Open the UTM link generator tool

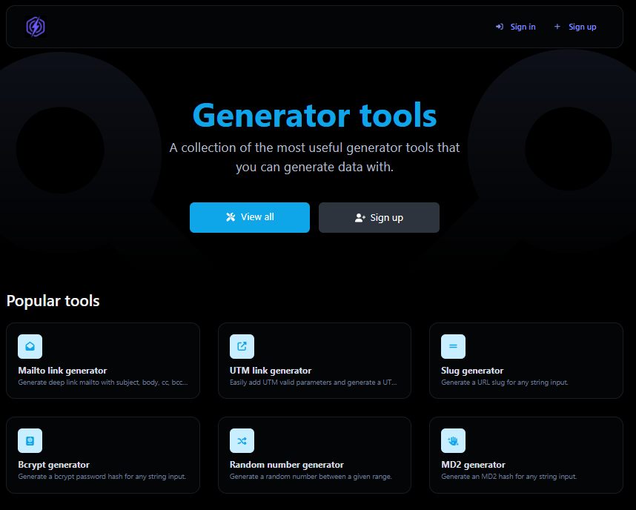click(314, 361)
